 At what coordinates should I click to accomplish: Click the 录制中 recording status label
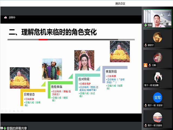point(12,17)
